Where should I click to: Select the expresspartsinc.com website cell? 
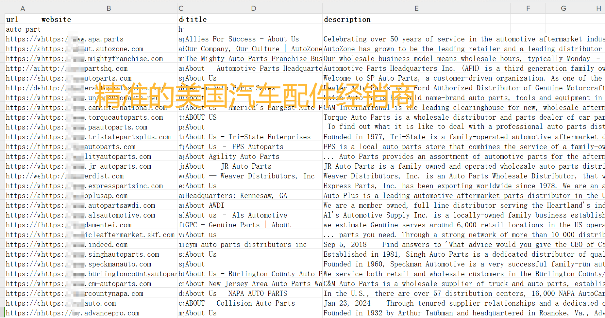pos(109,186)
